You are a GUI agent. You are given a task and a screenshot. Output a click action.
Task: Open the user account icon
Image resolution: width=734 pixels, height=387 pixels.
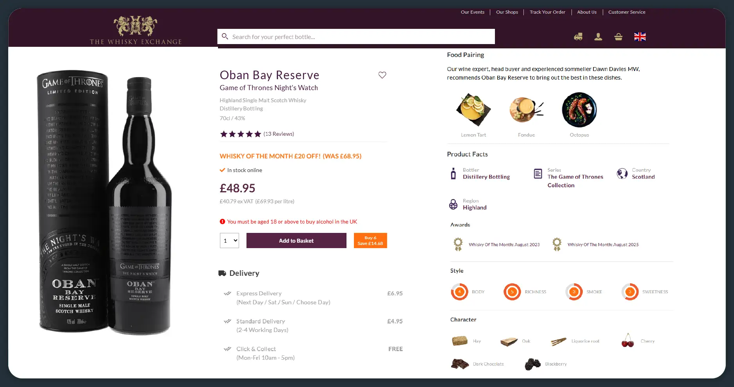coord(598,37)
